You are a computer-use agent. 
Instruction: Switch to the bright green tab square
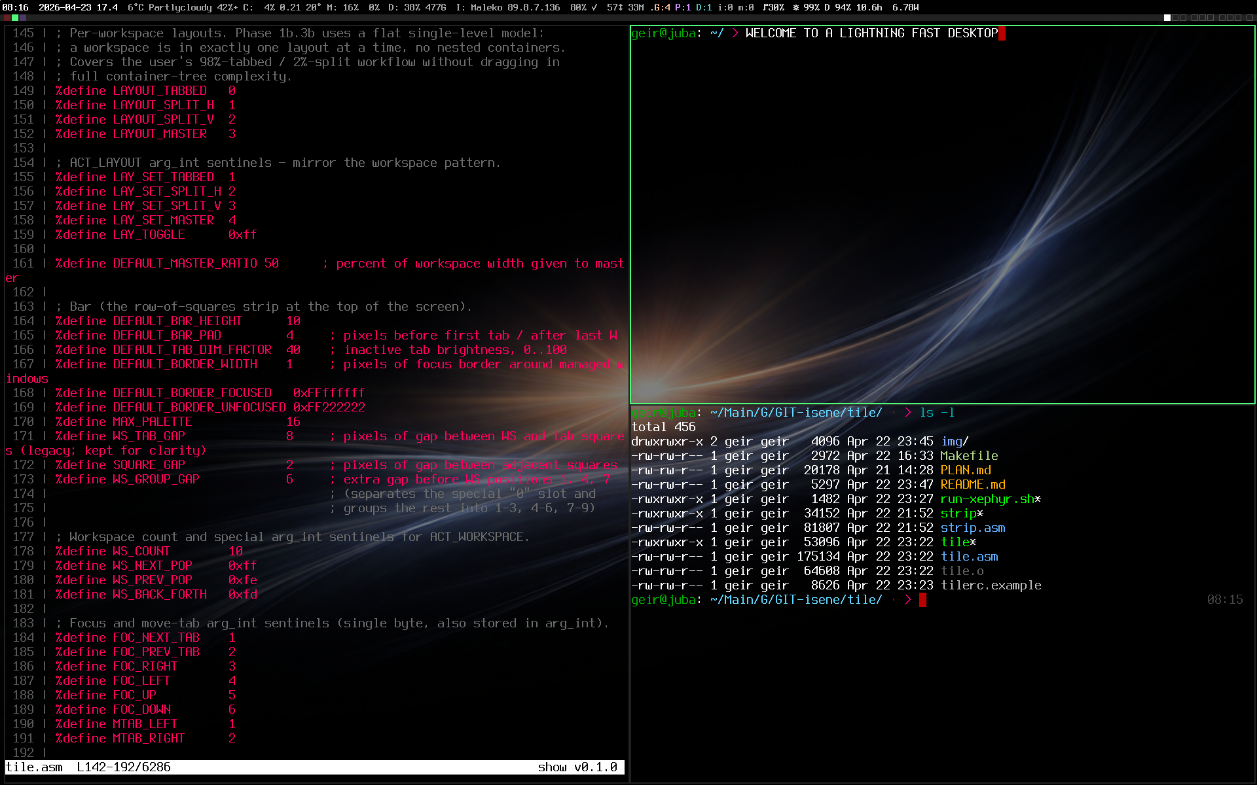tap(15, 18)
